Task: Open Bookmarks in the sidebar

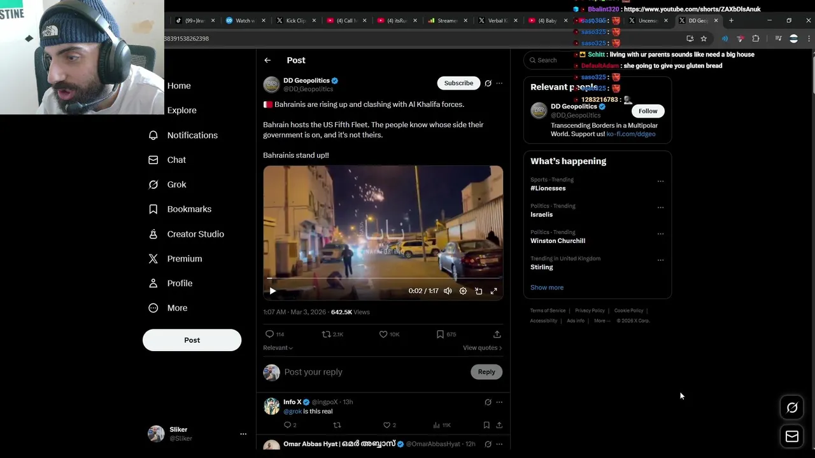Action: pyautogui.click(x=180, y=209)
